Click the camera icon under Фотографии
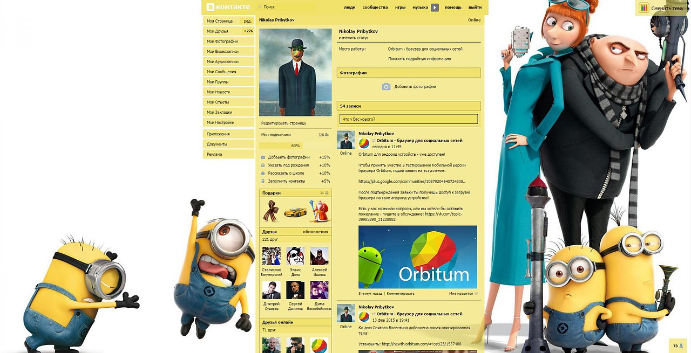The width and height of the screenshot is (691, 353). [386, 86]
